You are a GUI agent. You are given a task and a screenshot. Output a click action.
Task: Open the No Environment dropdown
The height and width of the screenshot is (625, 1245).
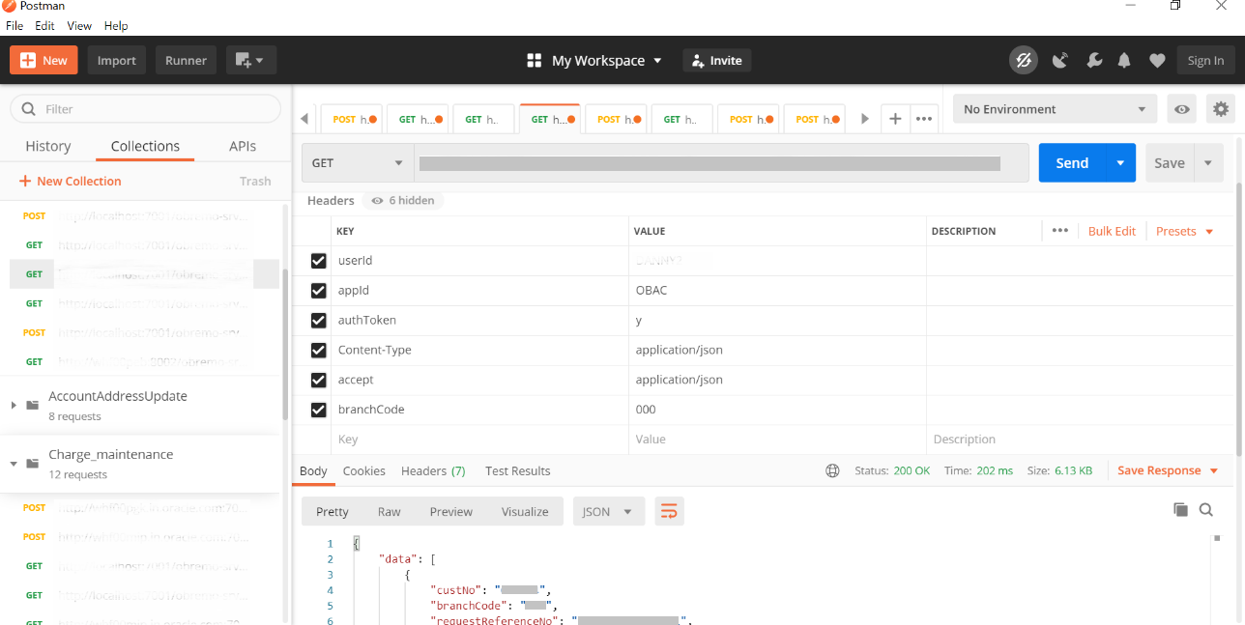pyautogui.click(x=1055, y=109)
